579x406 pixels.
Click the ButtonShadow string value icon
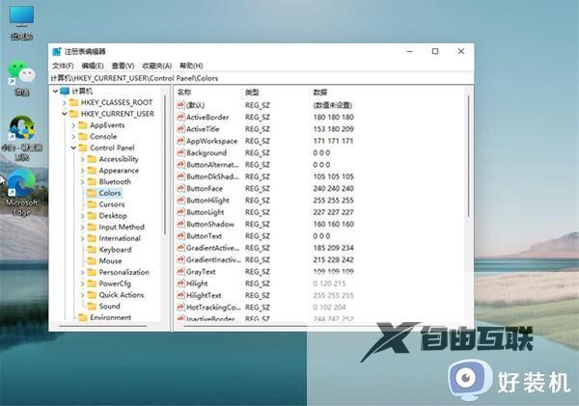tap(180, 224)
